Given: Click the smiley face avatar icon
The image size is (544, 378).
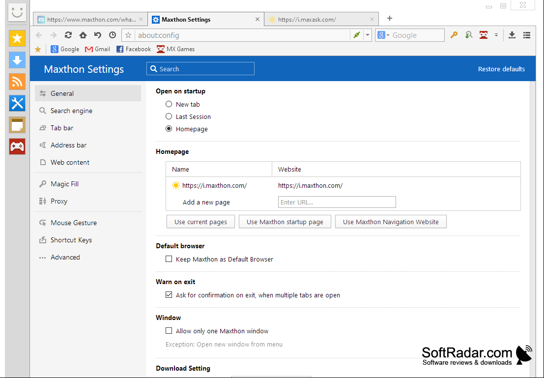Looking at the screenshot, I should click(x=17, y=12).
